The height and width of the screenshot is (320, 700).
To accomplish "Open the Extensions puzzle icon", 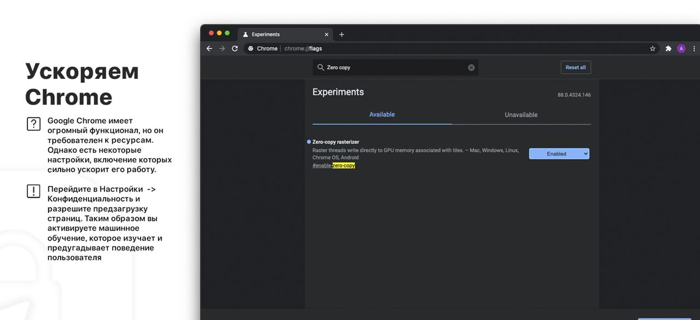I will (x=668, y=48).
